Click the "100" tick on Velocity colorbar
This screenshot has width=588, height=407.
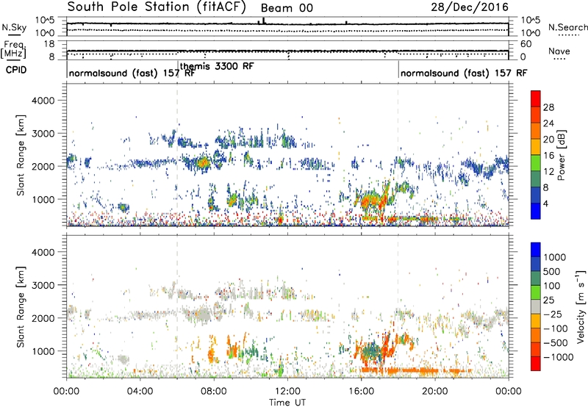pos(552,286)
